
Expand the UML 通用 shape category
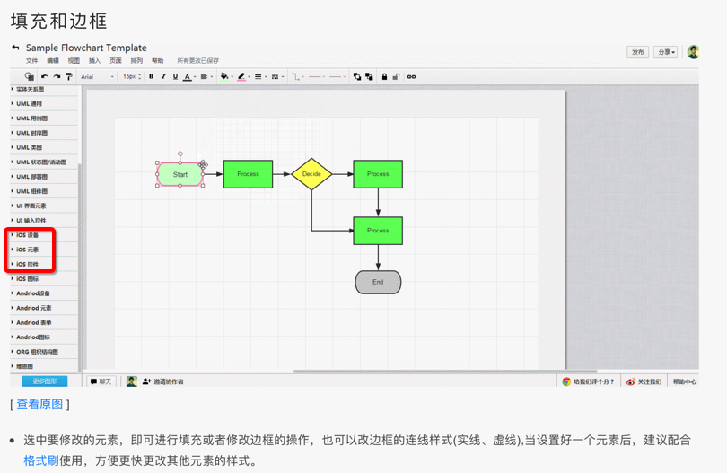point(44,104)
